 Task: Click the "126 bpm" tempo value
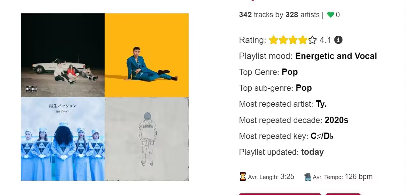pos(359,177)
